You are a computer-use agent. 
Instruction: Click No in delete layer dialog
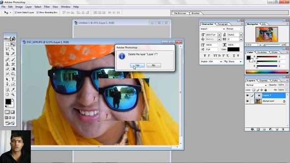[154, 65]
